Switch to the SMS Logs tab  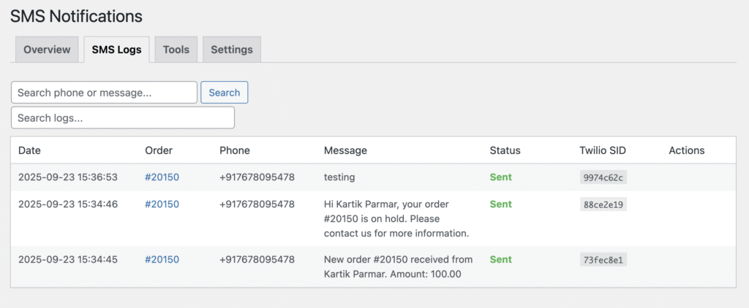click(x=116, y=50)
